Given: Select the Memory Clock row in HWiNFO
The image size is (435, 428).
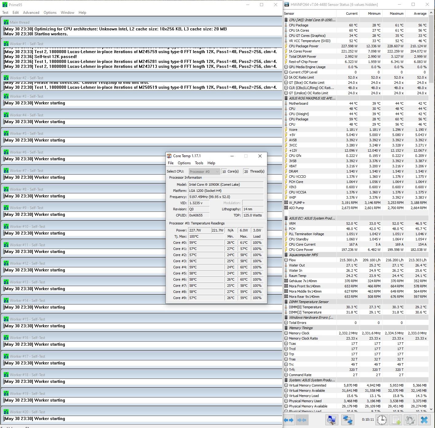Looking at the screenshot, I should [356, 333].
